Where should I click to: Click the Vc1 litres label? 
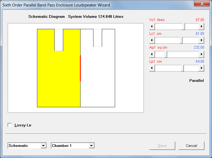point(157,20)
